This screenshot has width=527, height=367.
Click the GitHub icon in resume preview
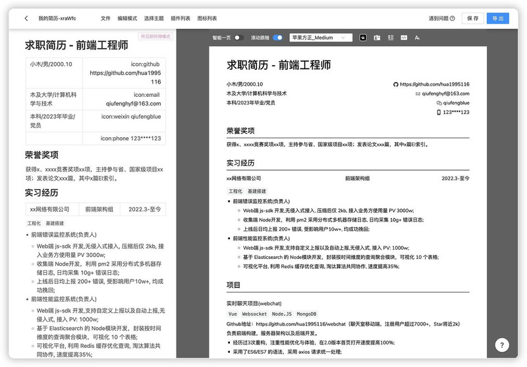point(396,84)
